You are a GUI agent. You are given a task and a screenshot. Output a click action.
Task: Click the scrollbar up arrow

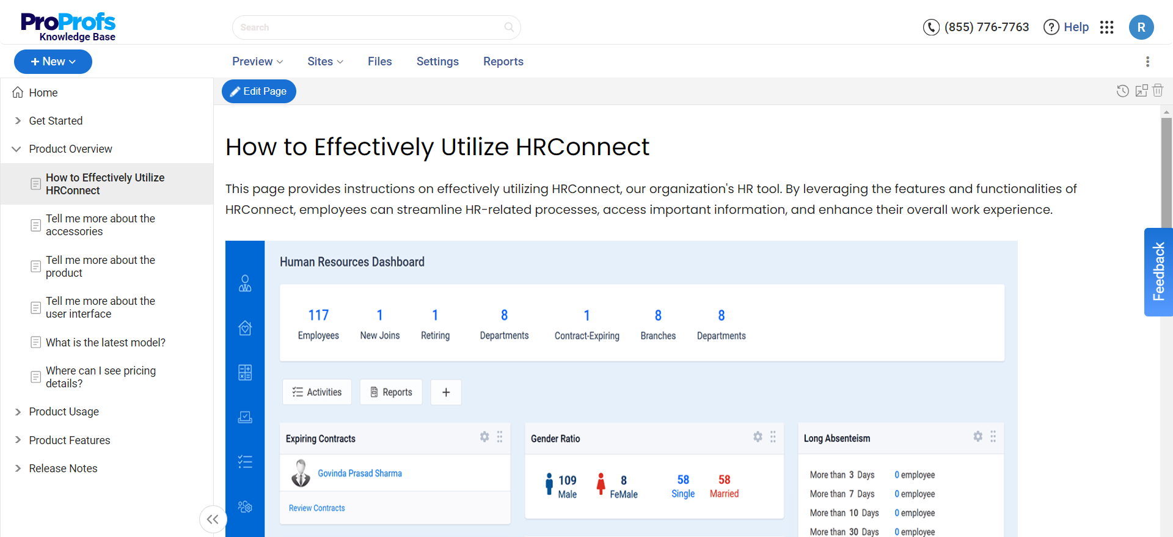(1166, 112)
